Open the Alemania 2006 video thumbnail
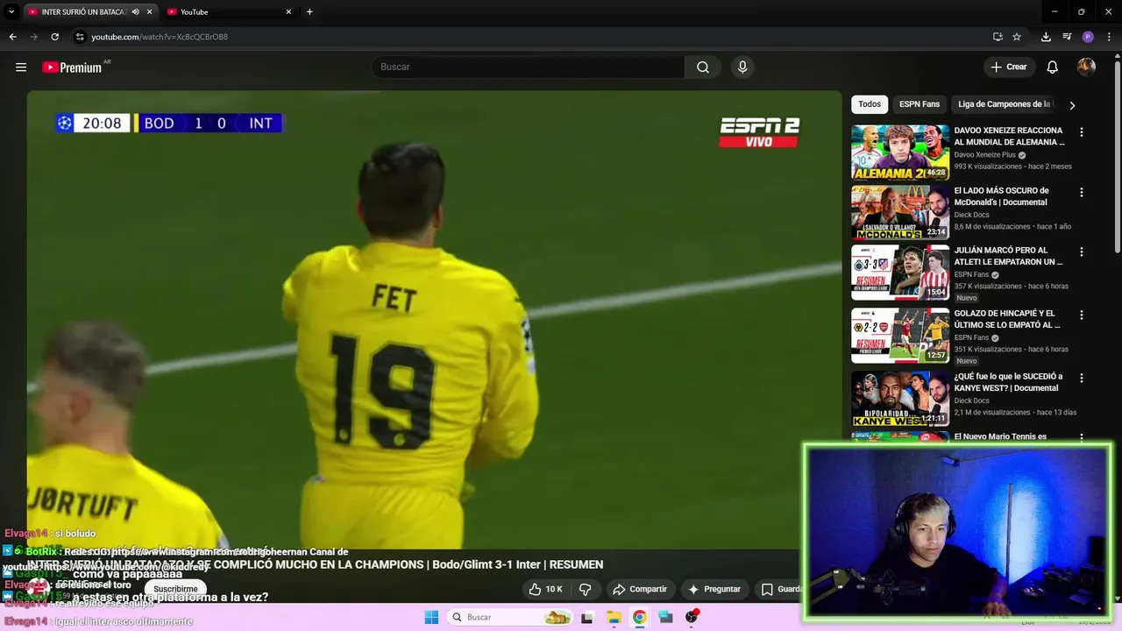 coord(900,152)
